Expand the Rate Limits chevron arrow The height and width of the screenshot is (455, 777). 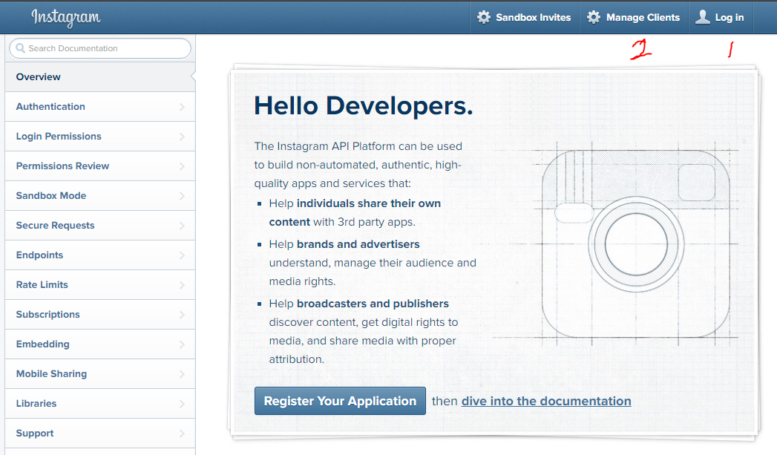[182, 285]
